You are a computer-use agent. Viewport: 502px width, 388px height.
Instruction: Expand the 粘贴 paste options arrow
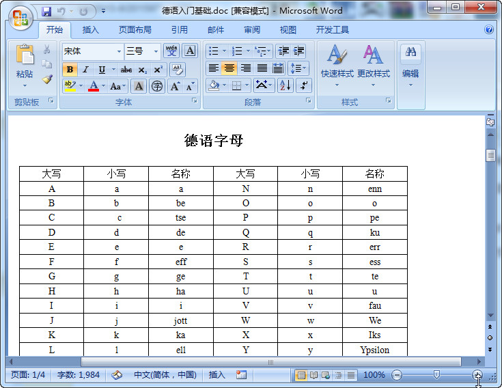[25, 85]
